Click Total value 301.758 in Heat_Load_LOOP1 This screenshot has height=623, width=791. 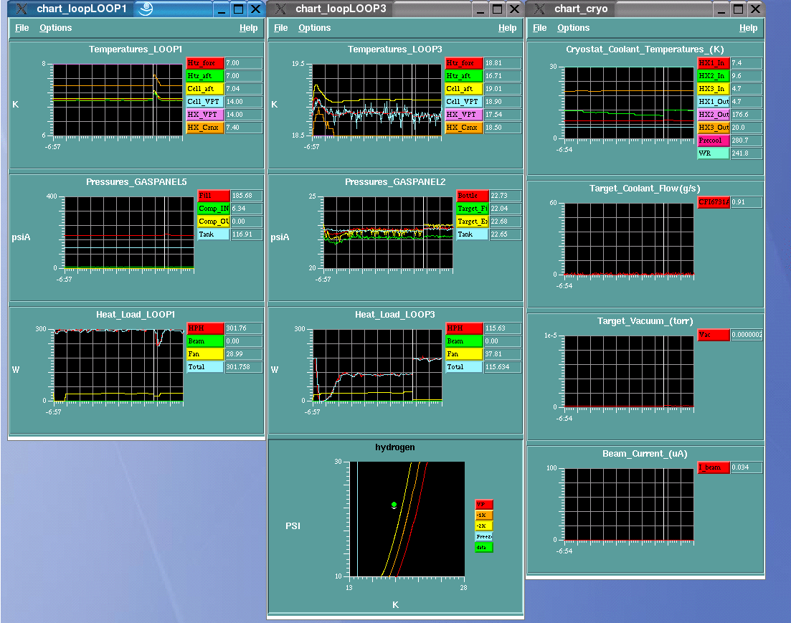[x=244, y=367]
